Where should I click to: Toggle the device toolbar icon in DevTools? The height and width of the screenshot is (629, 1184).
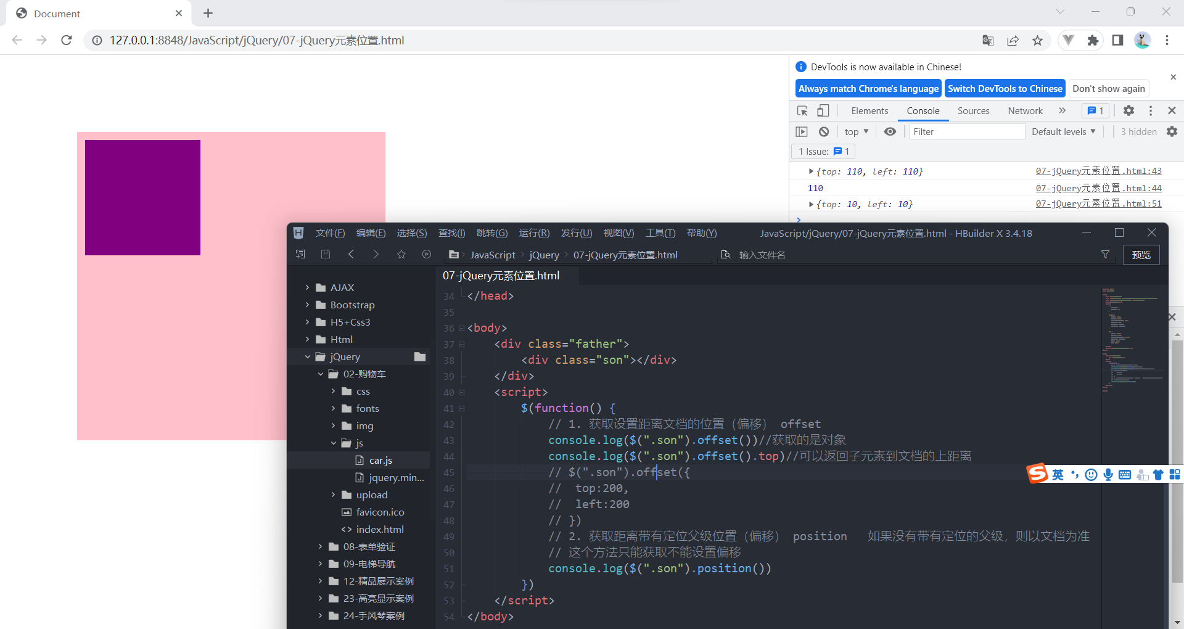823,110
